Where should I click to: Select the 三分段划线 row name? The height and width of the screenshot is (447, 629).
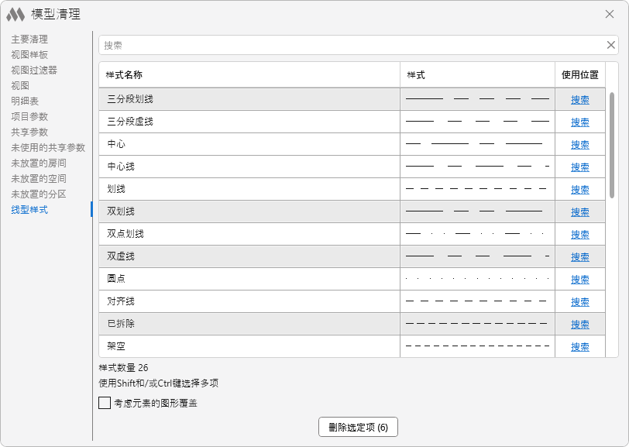[x=130, y=99]
